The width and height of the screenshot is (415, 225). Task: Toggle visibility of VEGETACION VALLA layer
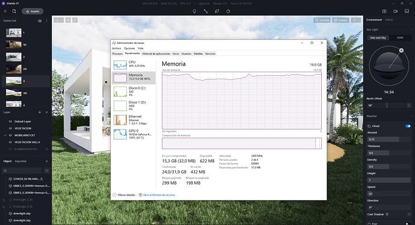10,142
